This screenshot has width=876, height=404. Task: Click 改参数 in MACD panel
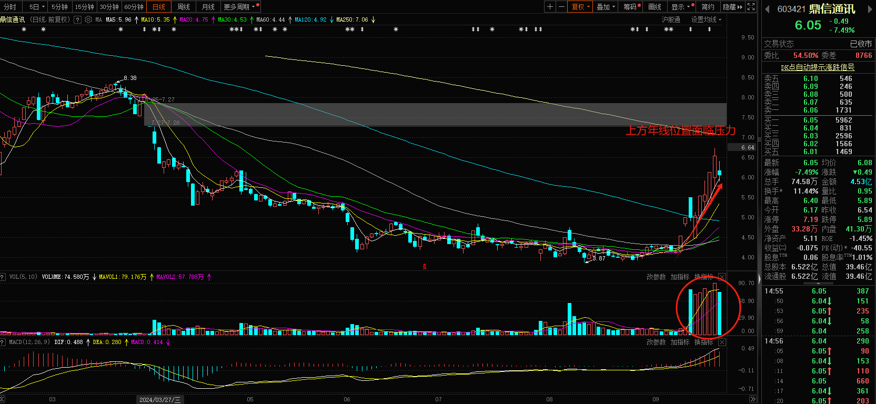click(x=656, y=342)
